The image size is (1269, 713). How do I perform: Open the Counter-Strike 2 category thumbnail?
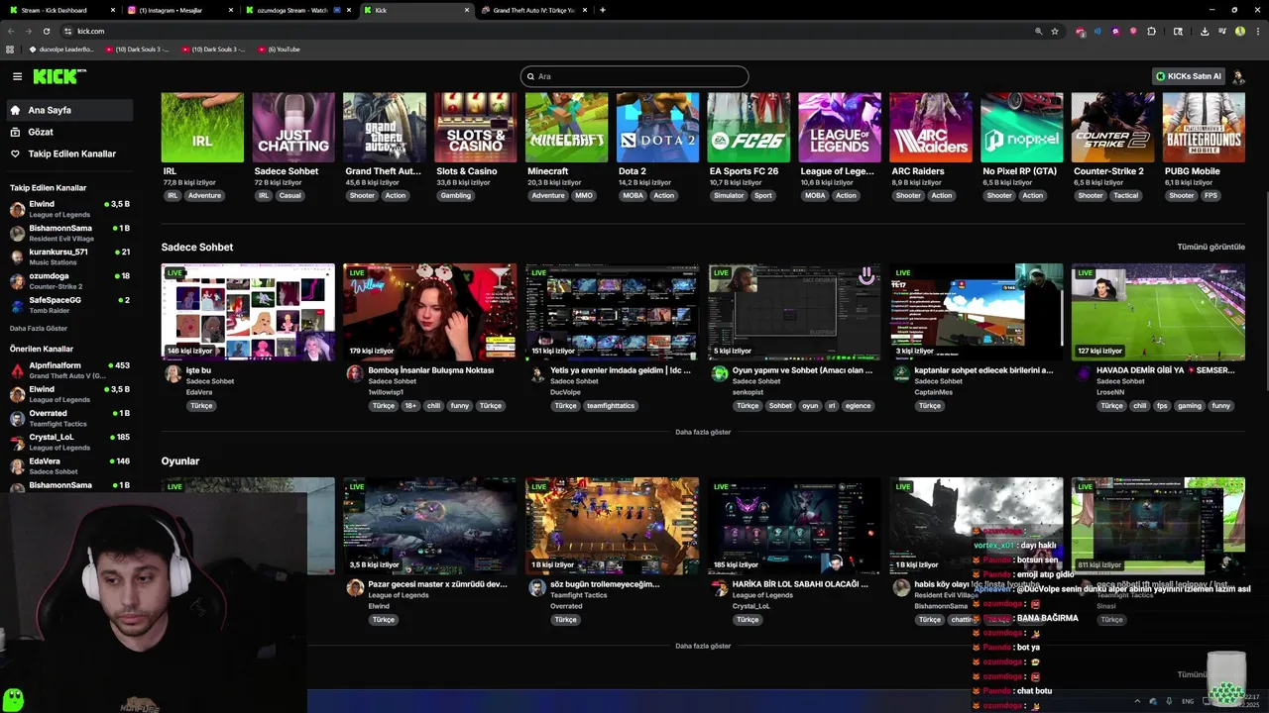(1112, 128)
